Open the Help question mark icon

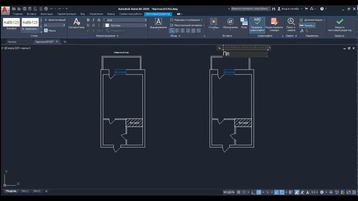[x=322, y=9]
